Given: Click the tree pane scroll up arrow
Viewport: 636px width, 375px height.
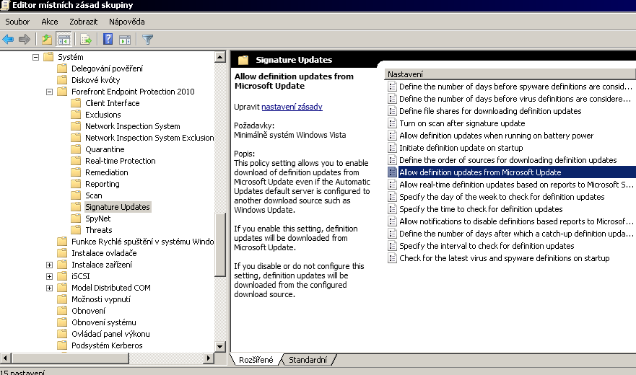Looking at the screenshot, I should point(220,57).
